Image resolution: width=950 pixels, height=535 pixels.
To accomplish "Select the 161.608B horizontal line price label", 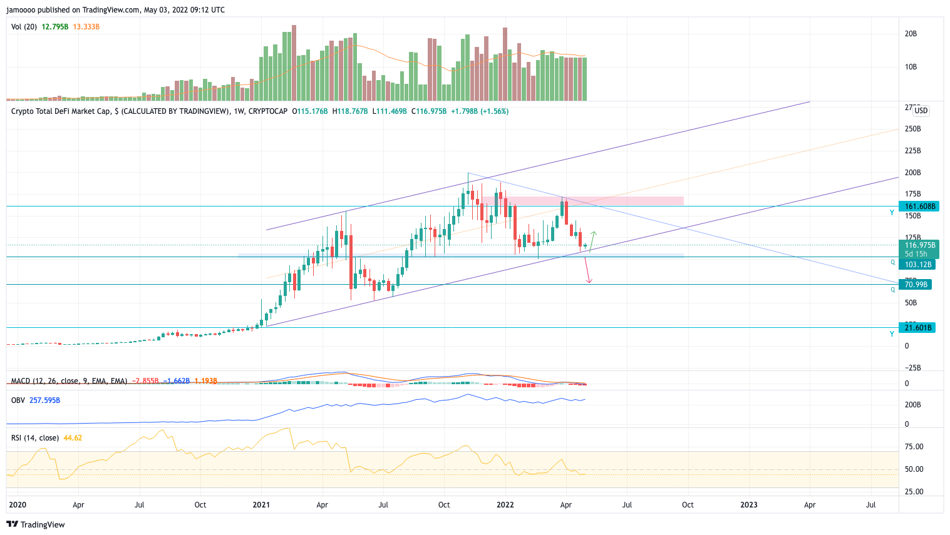I will pos(919,206).
